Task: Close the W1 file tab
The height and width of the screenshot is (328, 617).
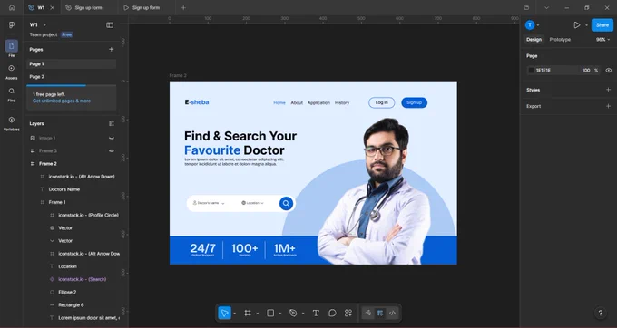Action: [x=53, y=7]
